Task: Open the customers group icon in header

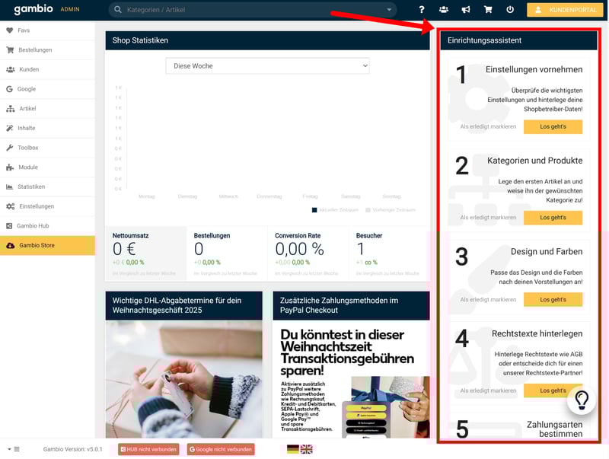Action: click(x=444, y=10)
